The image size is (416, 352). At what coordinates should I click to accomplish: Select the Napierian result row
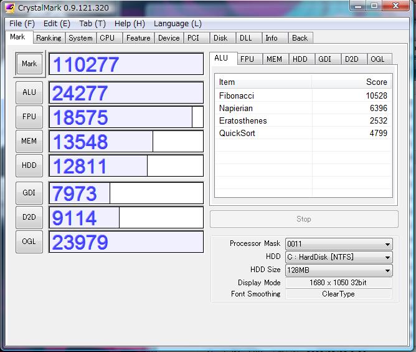tap(303, 108)
